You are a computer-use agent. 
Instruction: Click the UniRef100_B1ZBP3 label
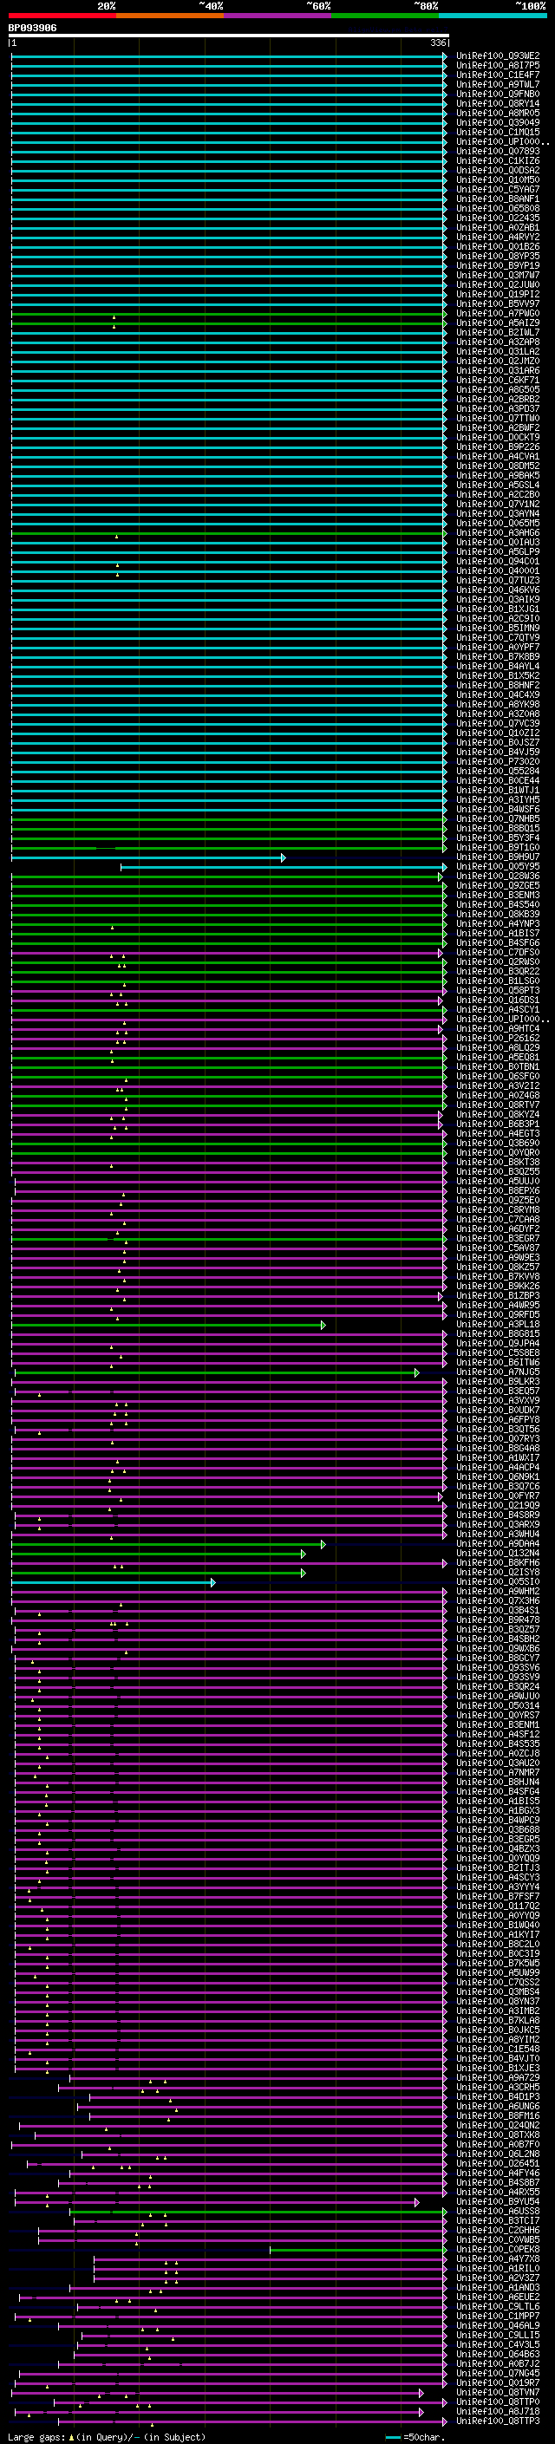(x=498, y=1296)
